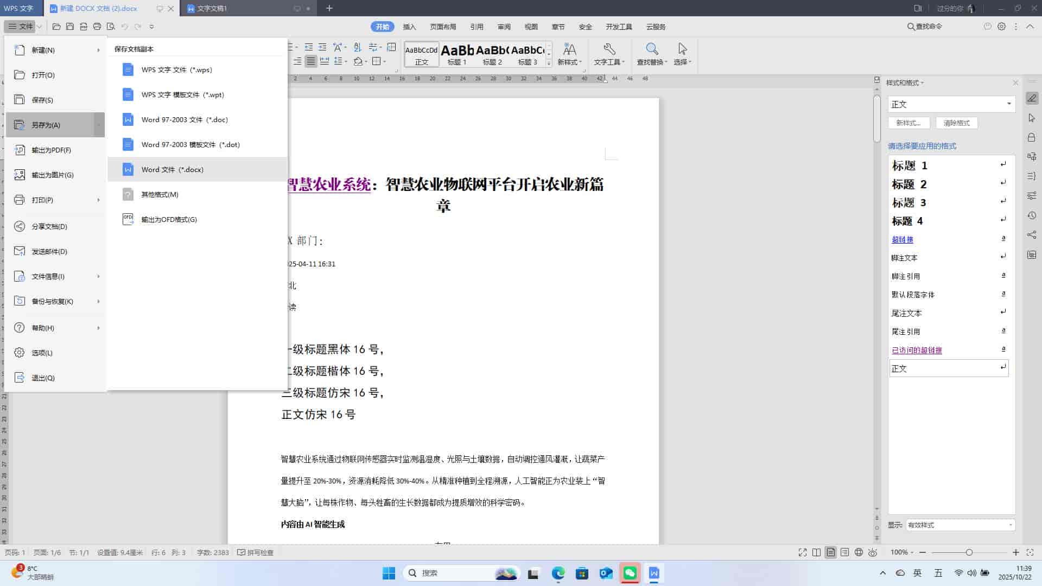1042x586 pixels.
Task: Click the 清除格式 button
Action: (956, 123)
